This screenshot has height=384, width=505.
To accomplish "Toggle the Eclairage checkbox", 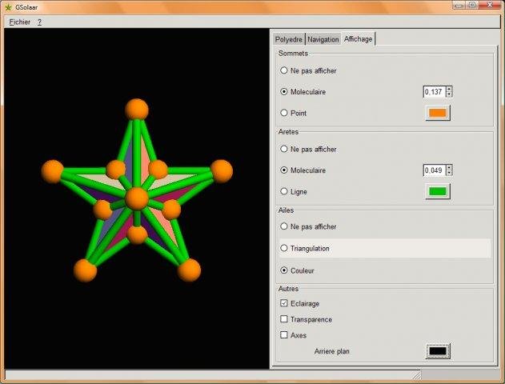I will [x=284, y=304].
